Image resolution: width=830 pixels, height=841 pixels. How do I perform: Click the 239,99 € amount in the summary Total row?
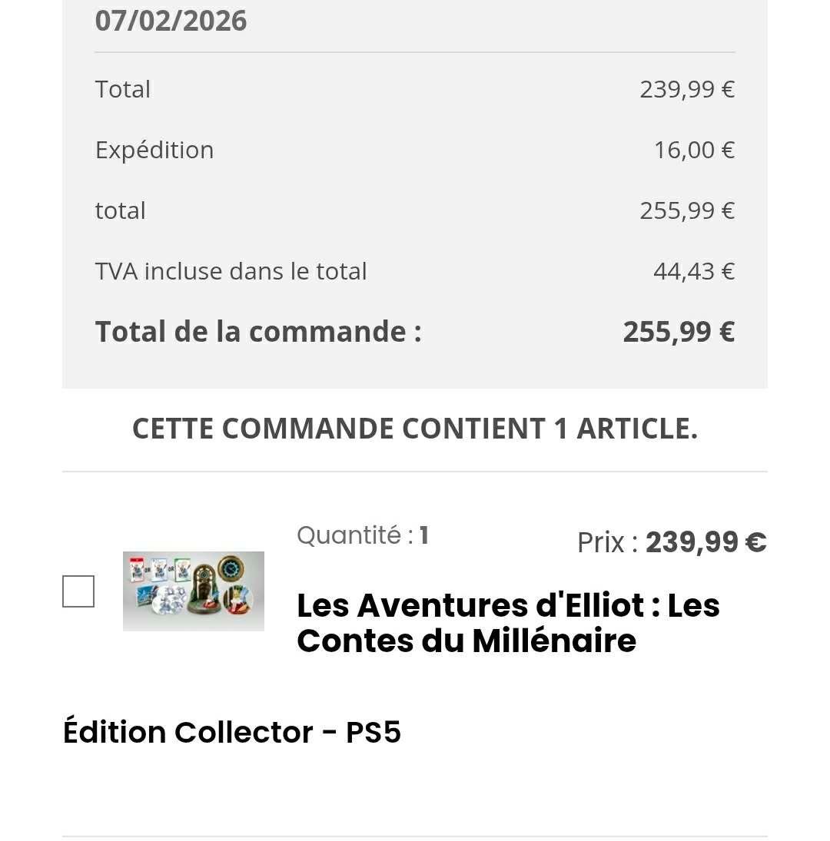coord(687,89)
